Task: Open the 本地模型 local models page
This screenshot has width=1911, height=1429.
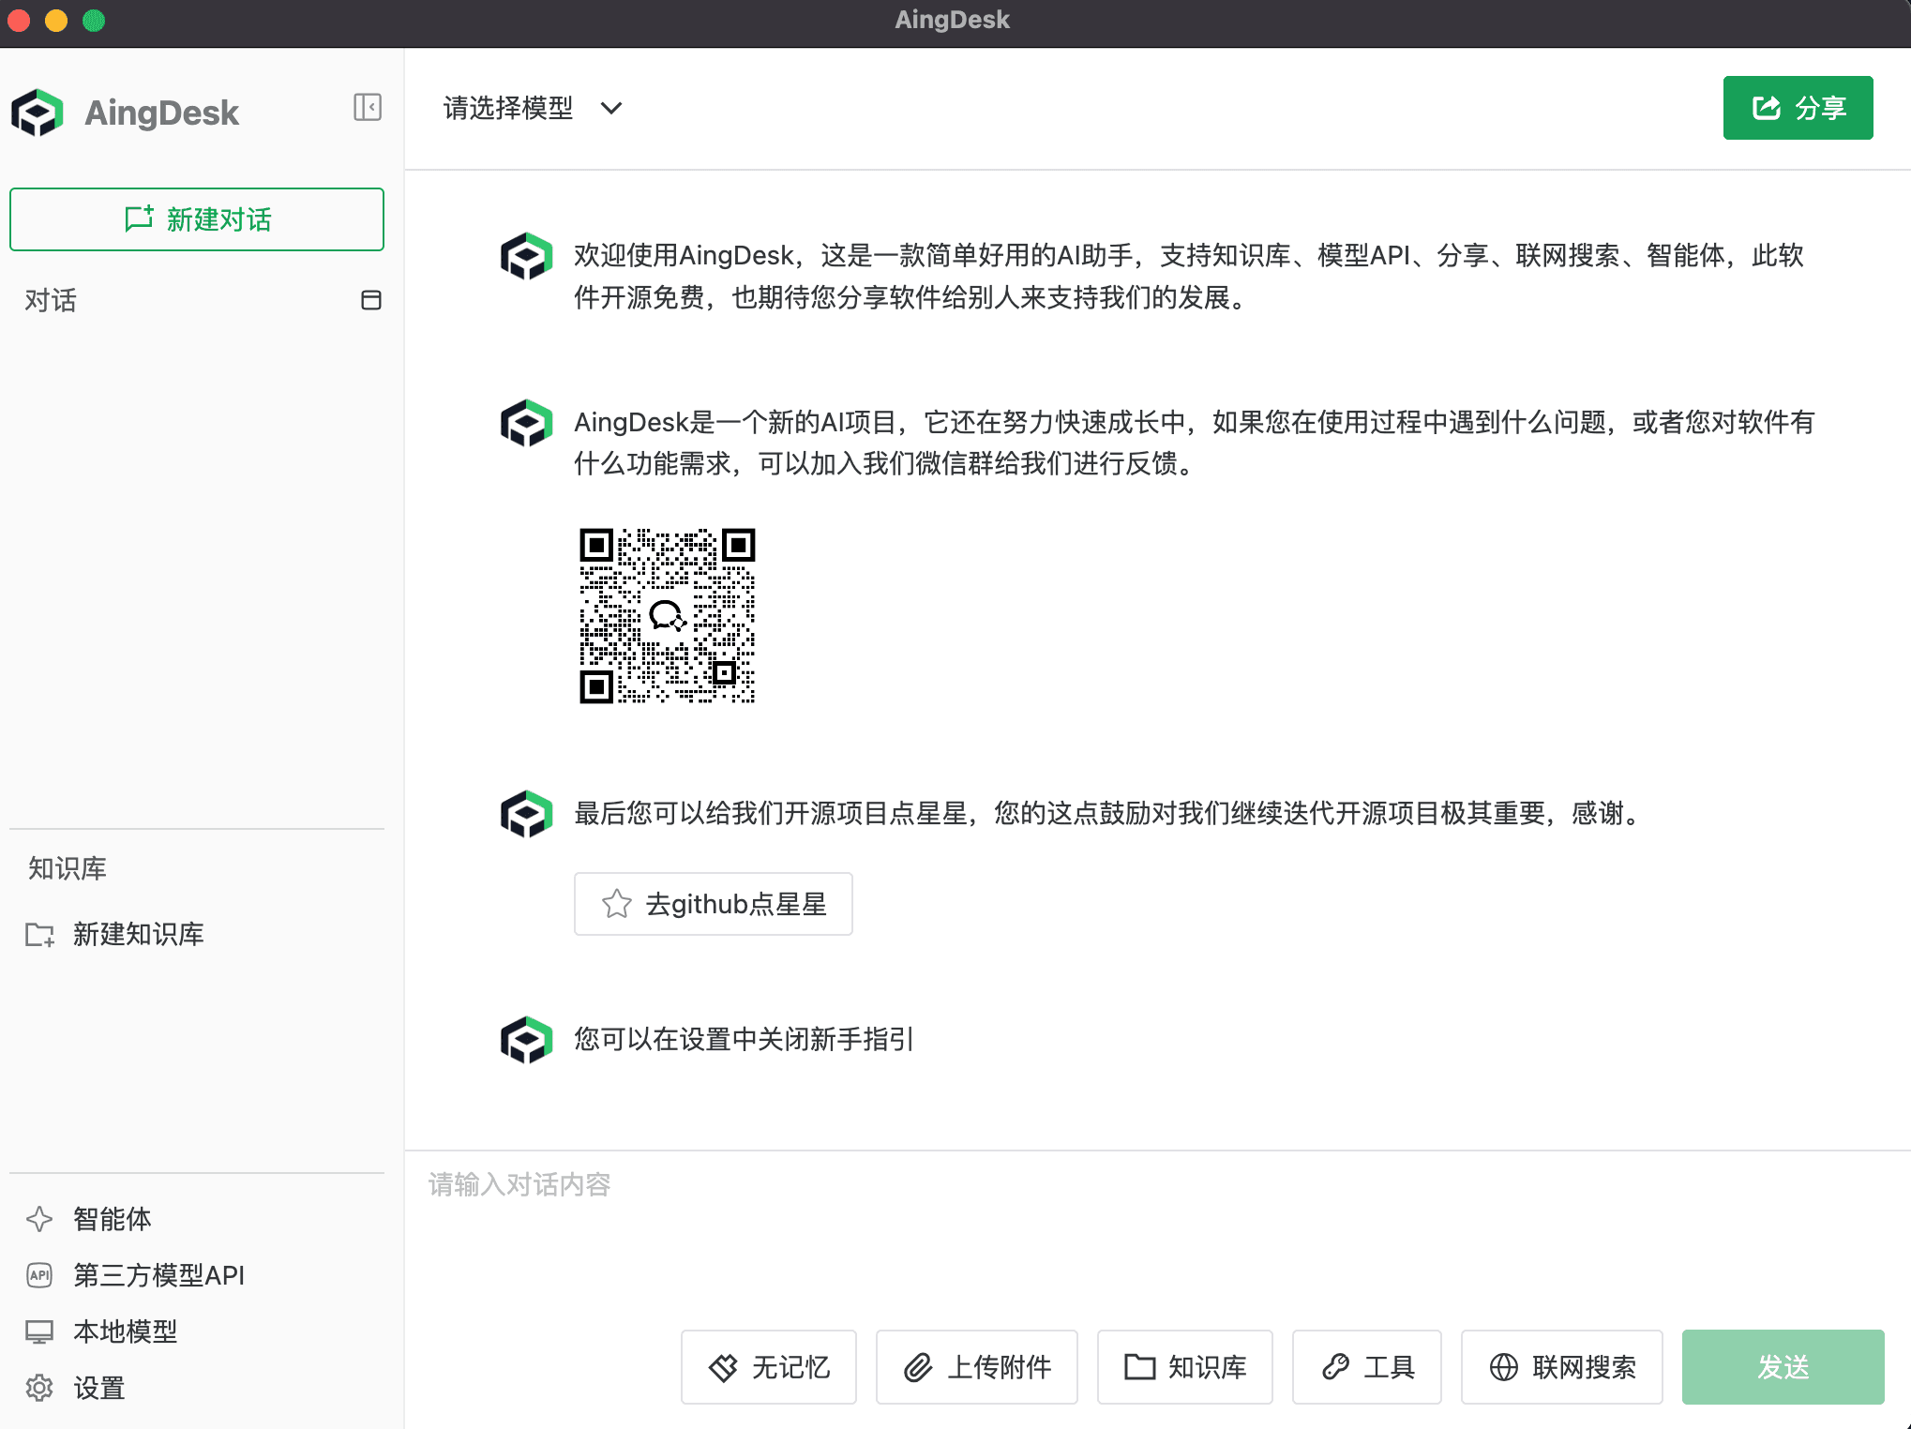Action: pyautogui.click(x=102, y=1331)
